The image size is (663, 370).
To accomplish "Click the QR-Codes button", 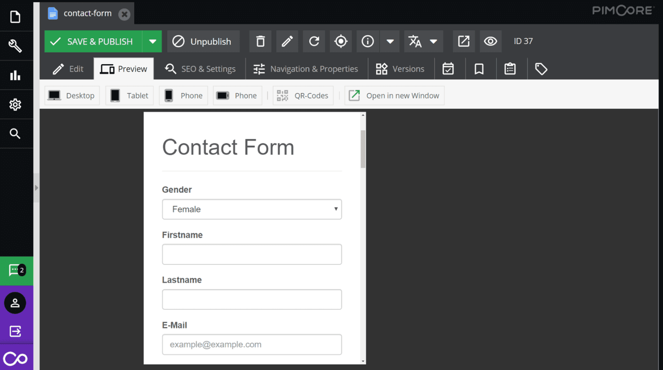I will click(x=303, y=95).
